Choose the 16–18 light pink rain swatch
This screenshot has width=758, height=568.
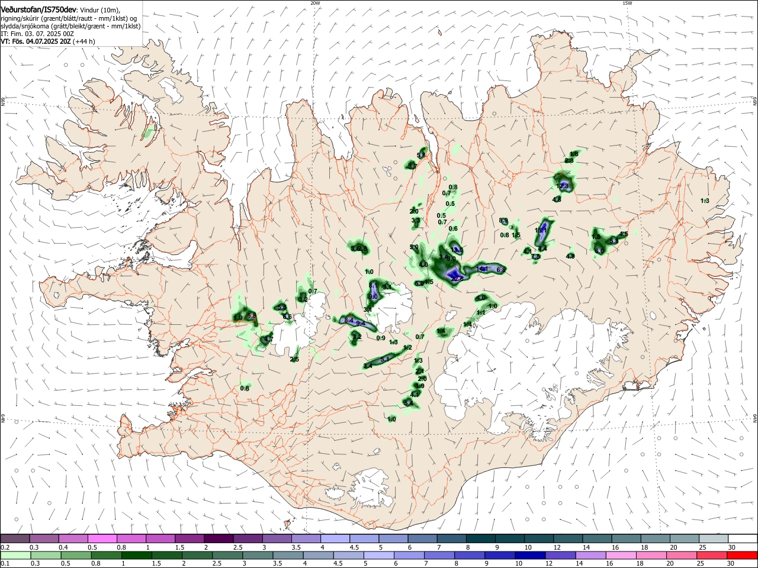click(x=620, y=555)
